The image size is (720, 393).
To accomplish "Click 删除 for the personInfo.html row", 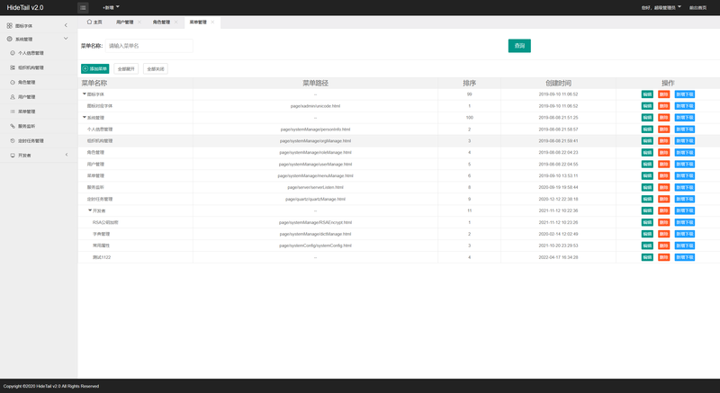I will (664, 130).
